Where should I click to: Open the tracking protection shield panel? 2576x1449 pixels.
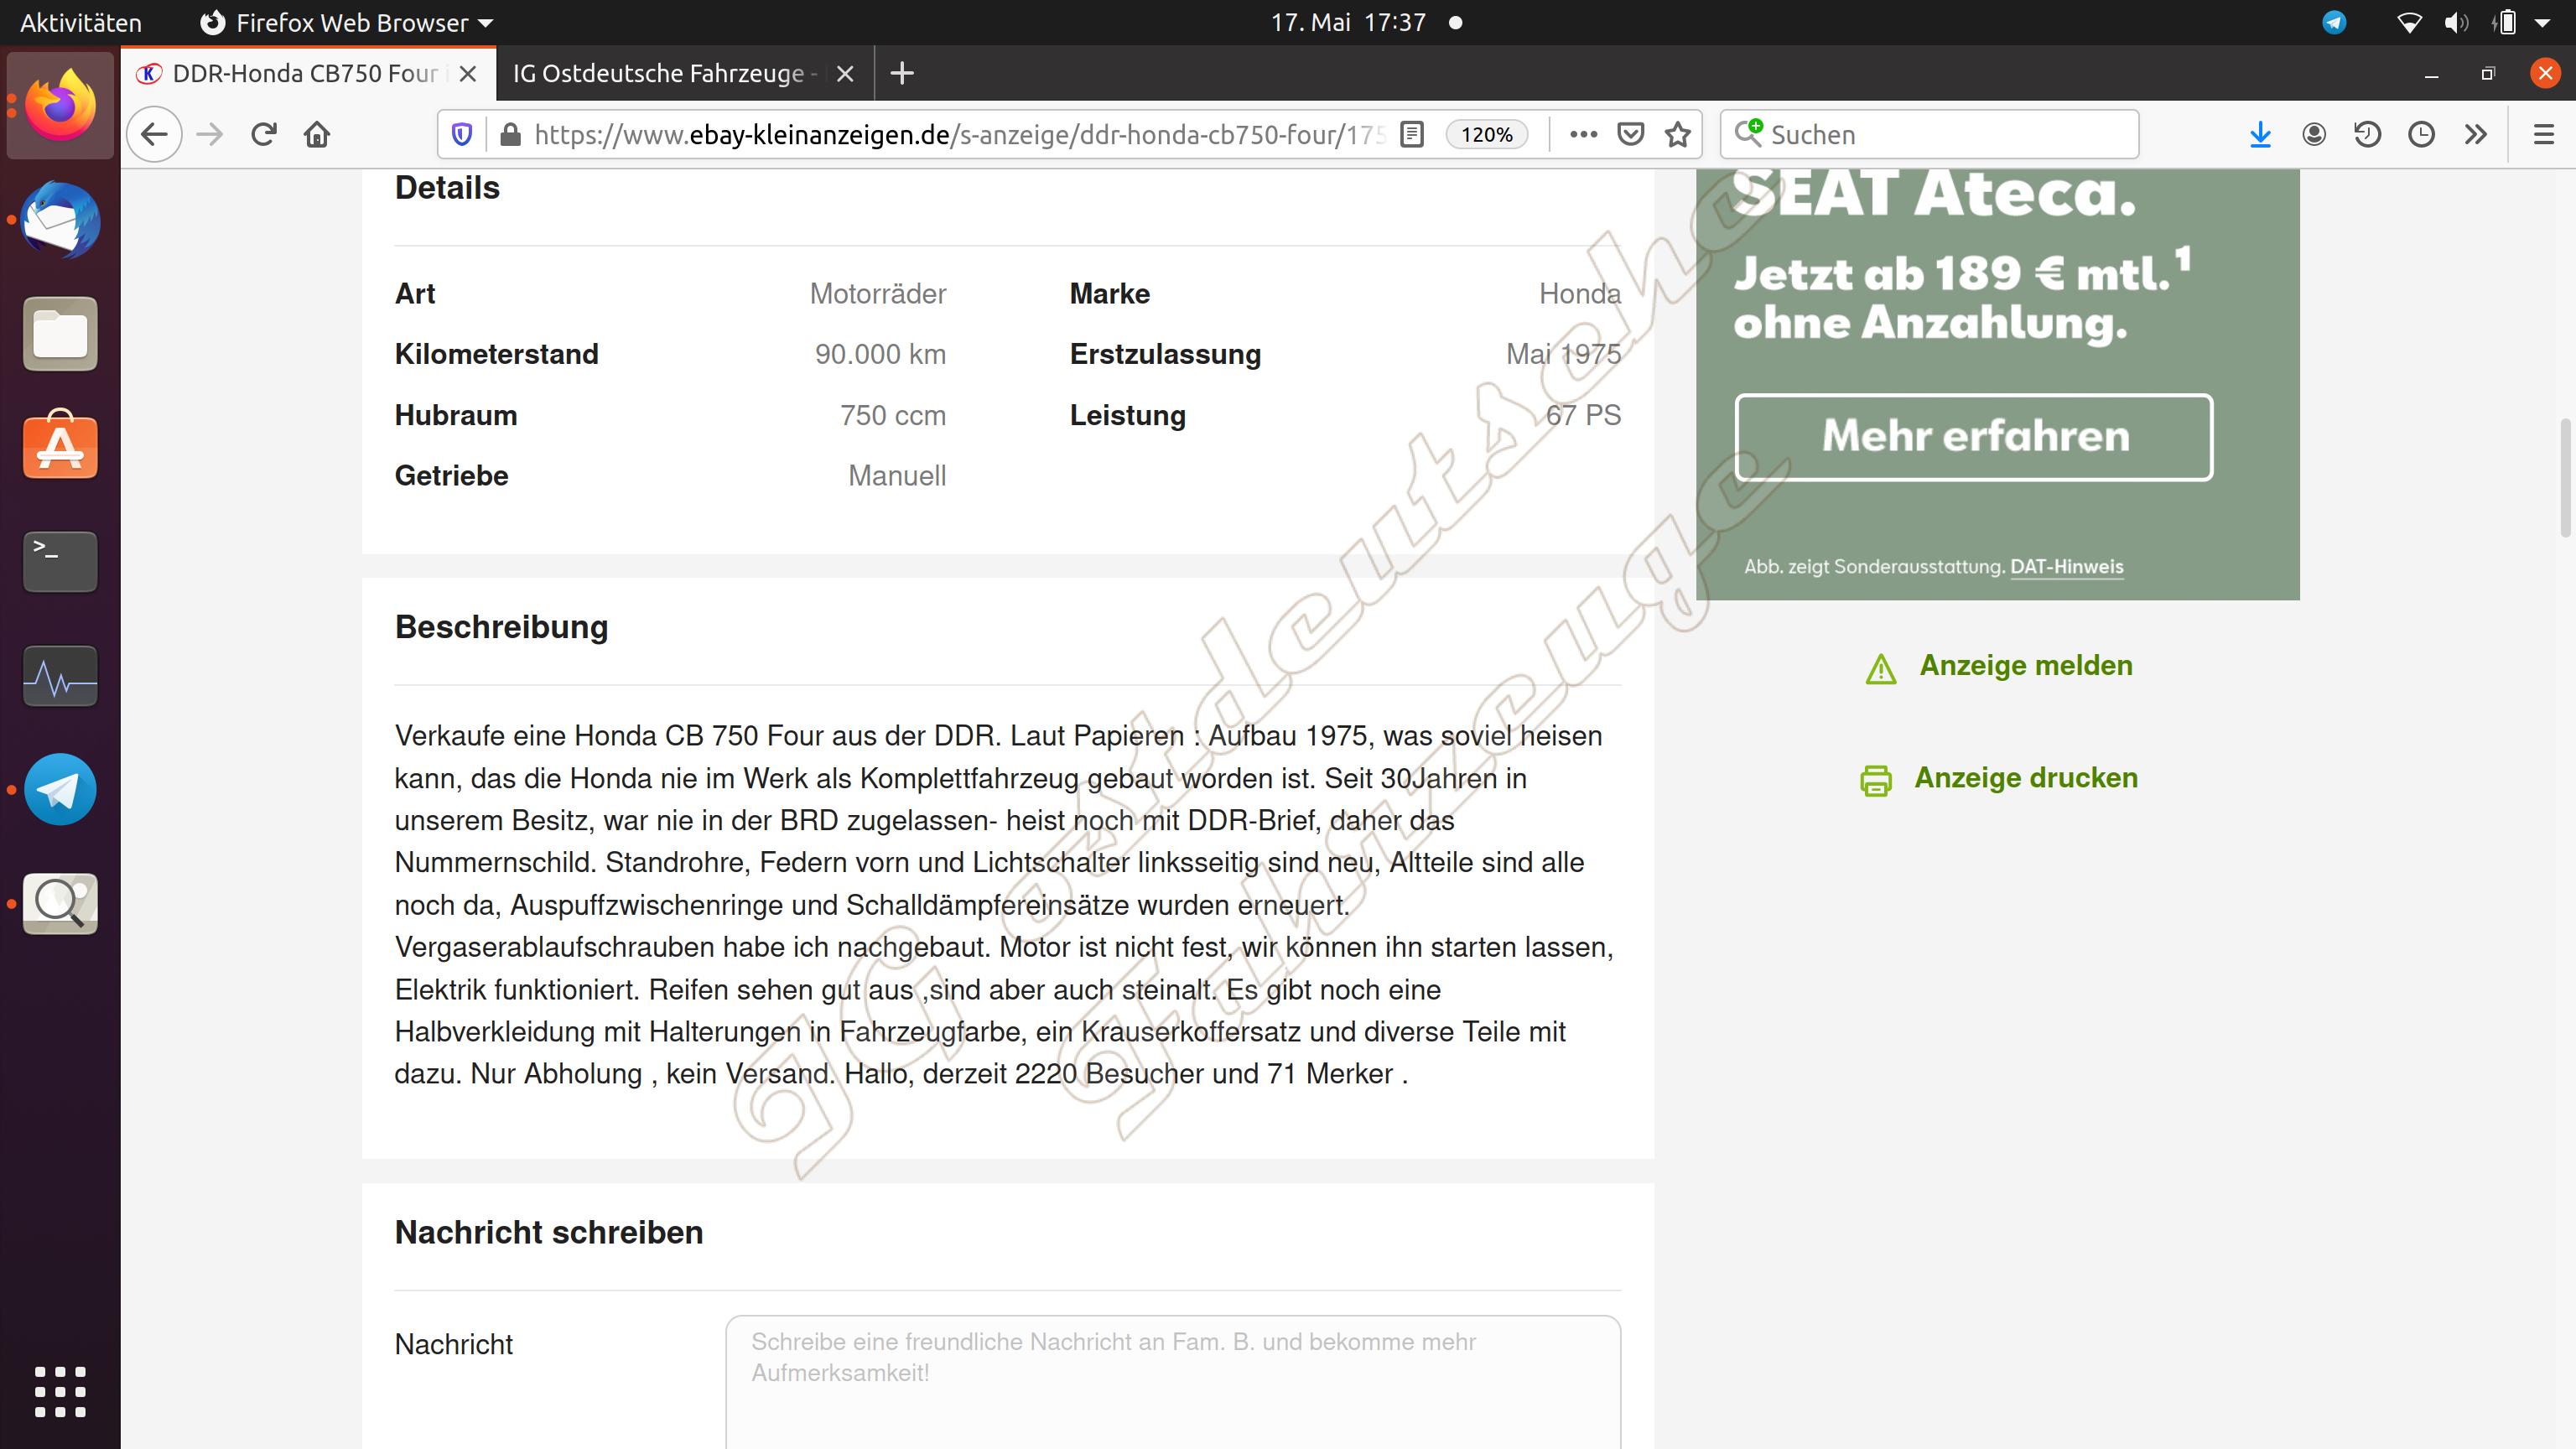pos(462,134)
